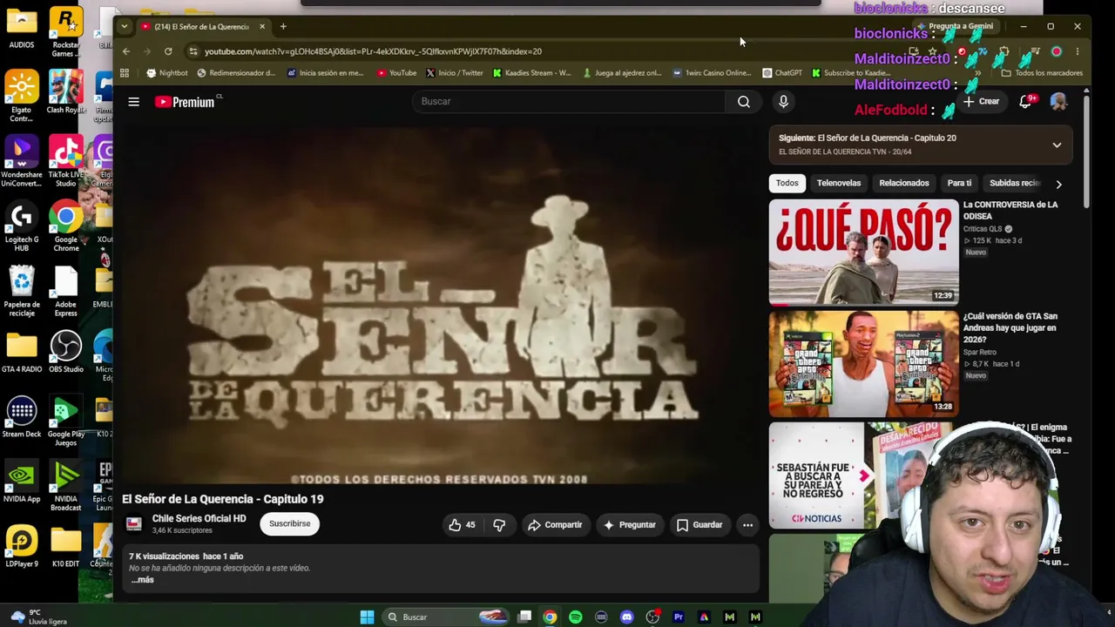Show more filter chips with right arrow
Image resolution: width=1115 pixels, height=627 pixels.
point(1058,184)
